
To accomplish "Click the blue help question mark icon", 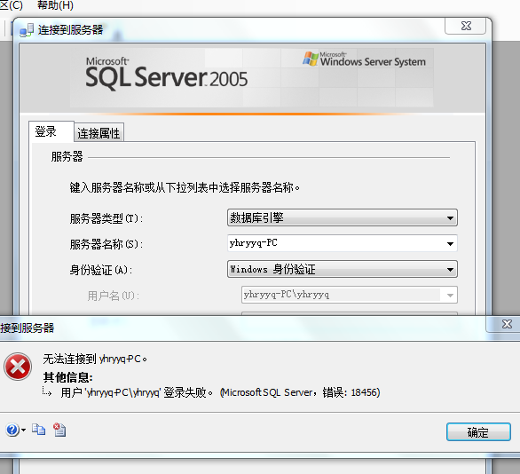I will pos(12,430).
